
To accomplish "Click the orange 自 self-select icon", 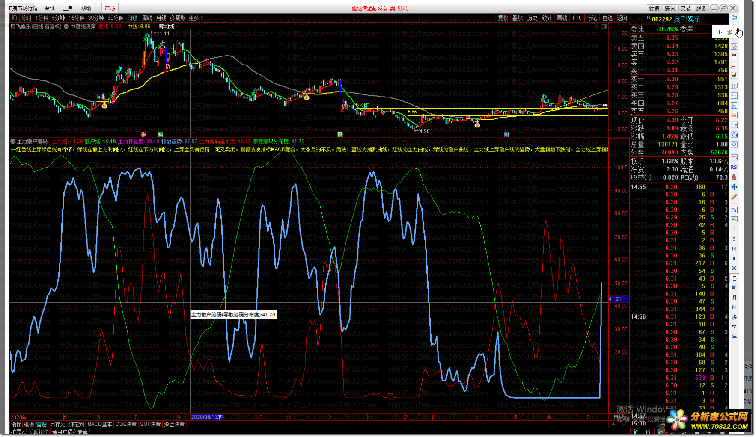I will point(734,115).
